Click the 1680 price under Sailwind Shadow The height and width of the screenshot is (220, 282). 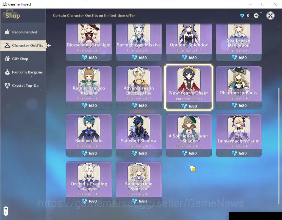[143, 153]
